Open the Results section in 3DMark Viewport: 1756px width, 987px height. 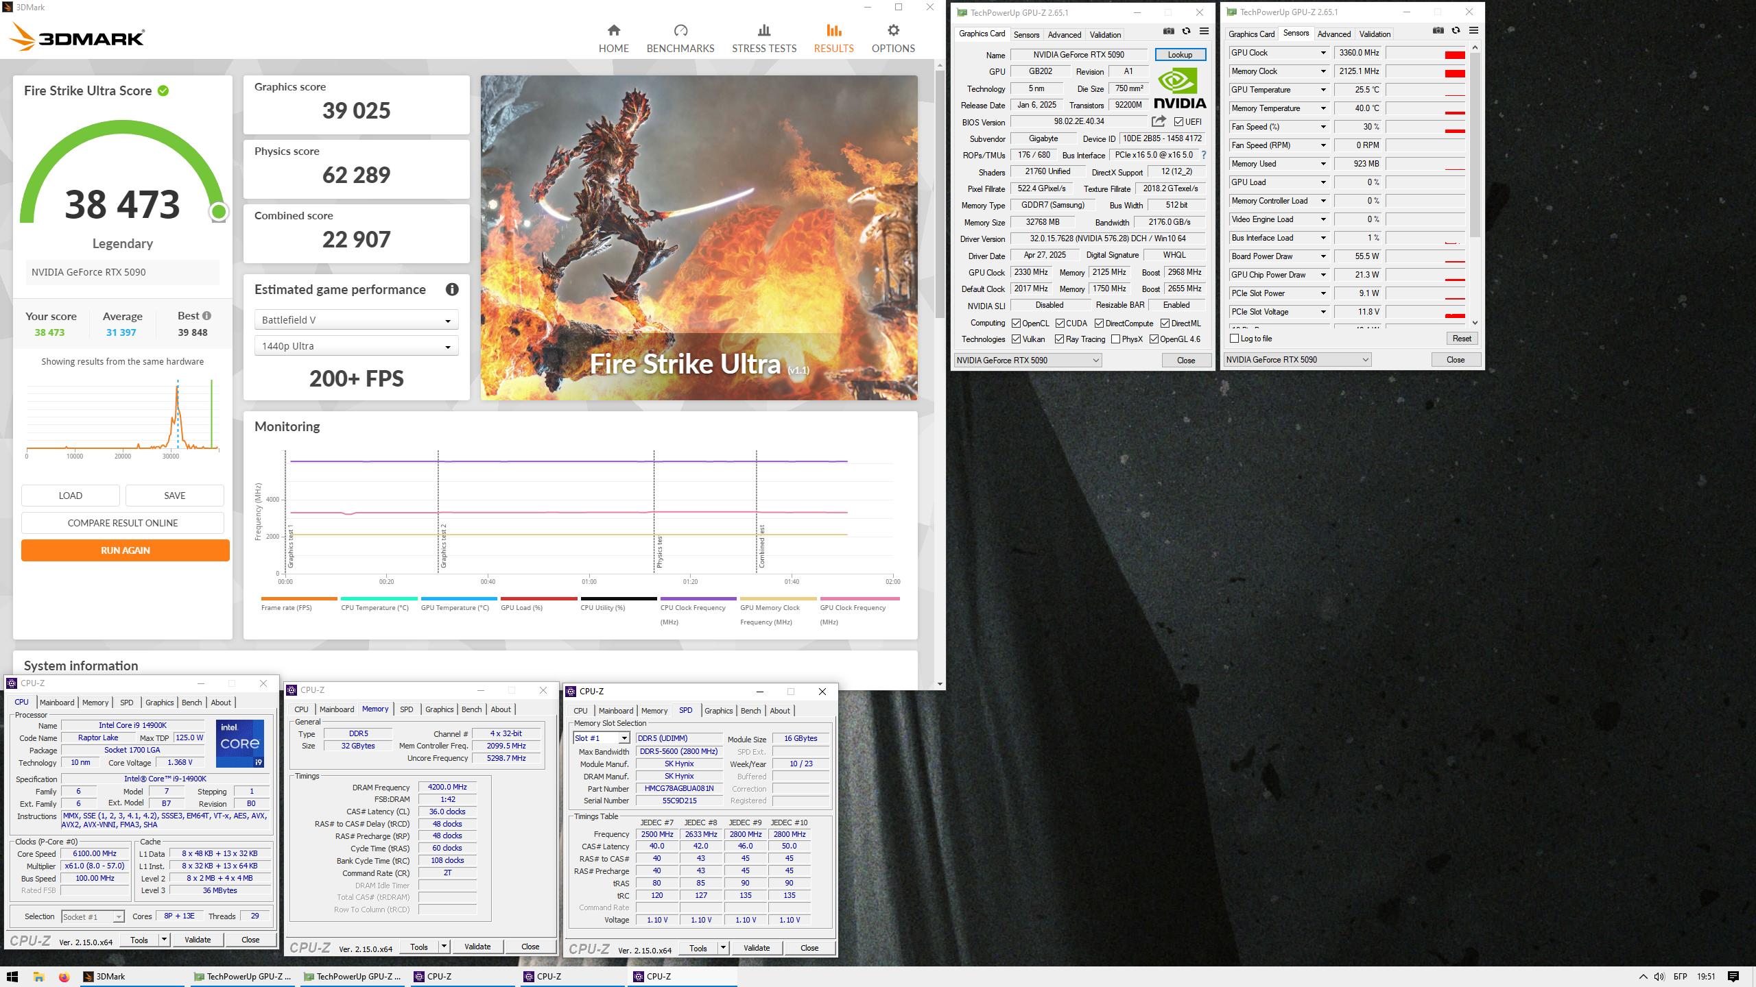click(x=833, y=38)
